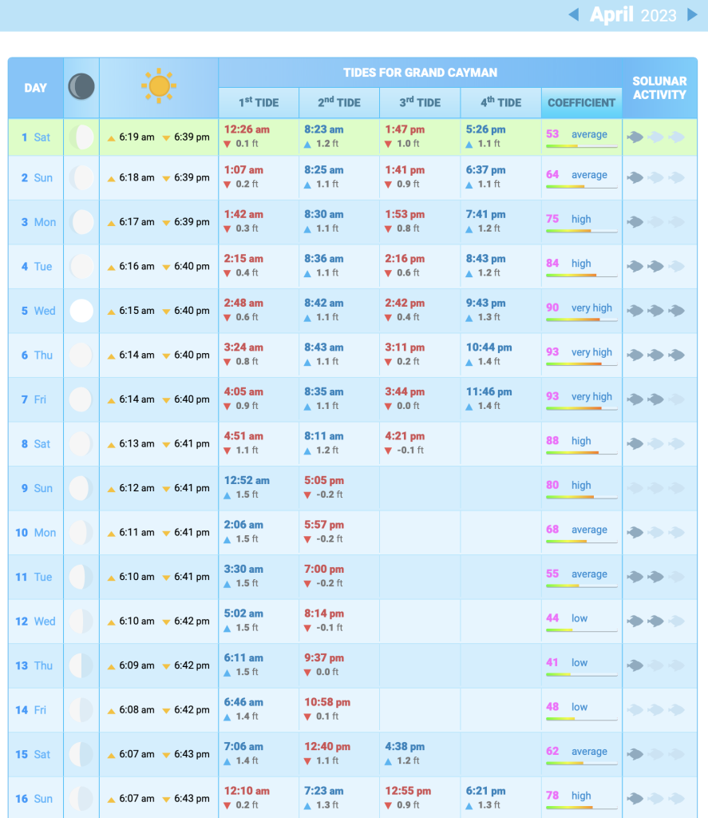
Task: Click the moon icon for Sat 1
Action: [81, 137]
